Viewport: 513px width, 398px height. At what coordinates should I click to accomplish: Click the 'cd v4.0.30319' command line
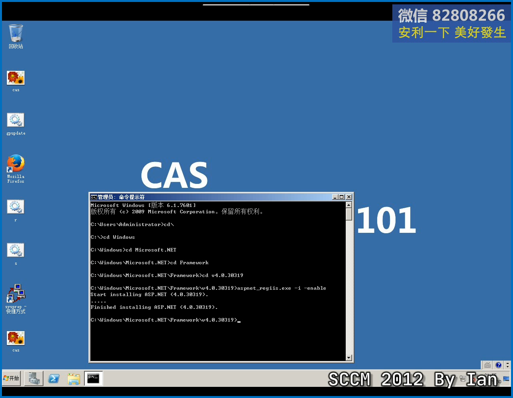(x=167, y=275)
